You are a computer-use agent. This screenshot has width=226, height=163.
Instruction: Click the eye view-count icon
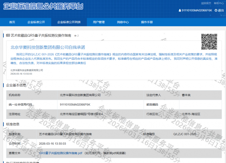point(74,36)
